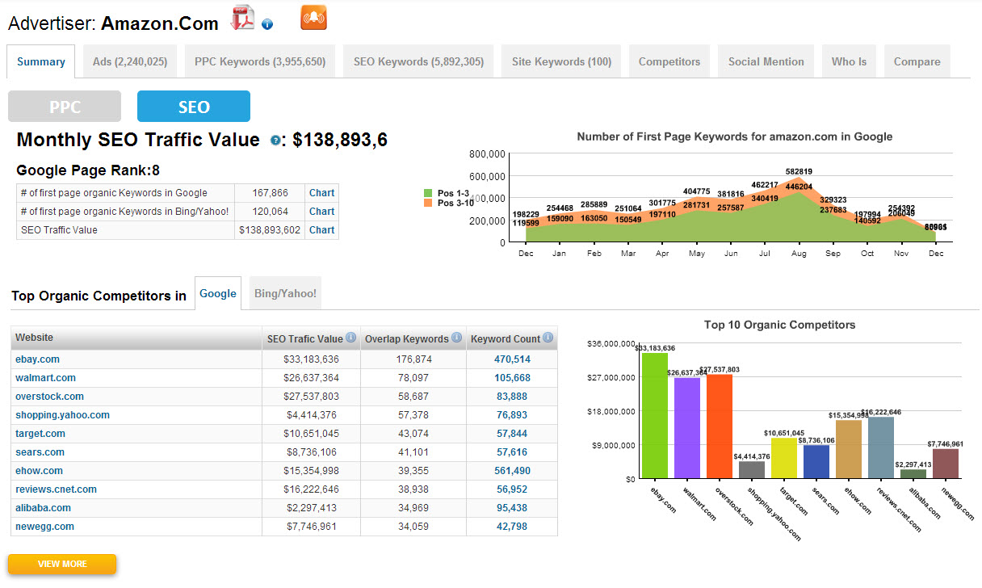This screenshot has height=588, width=982.
Task: Select the Bing/Yahoo! competitors tab
Action: click(x=285, y=293)
